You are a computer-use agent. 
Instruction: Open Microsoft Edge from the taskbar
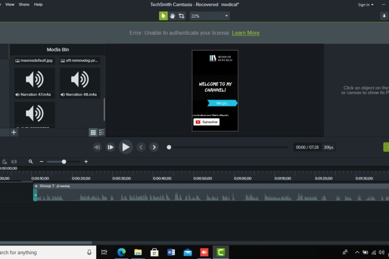click(x=121, y=253)
